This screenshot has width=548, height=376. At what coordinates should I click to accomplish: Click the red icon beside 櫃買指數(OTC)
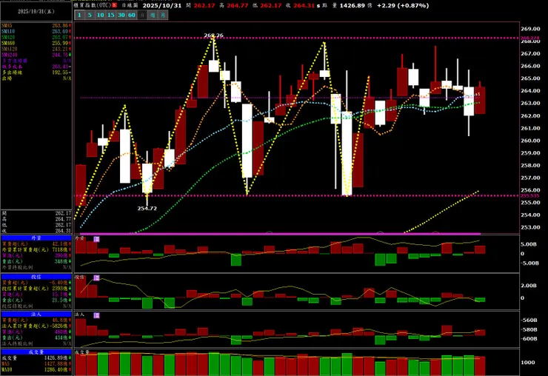114,5
